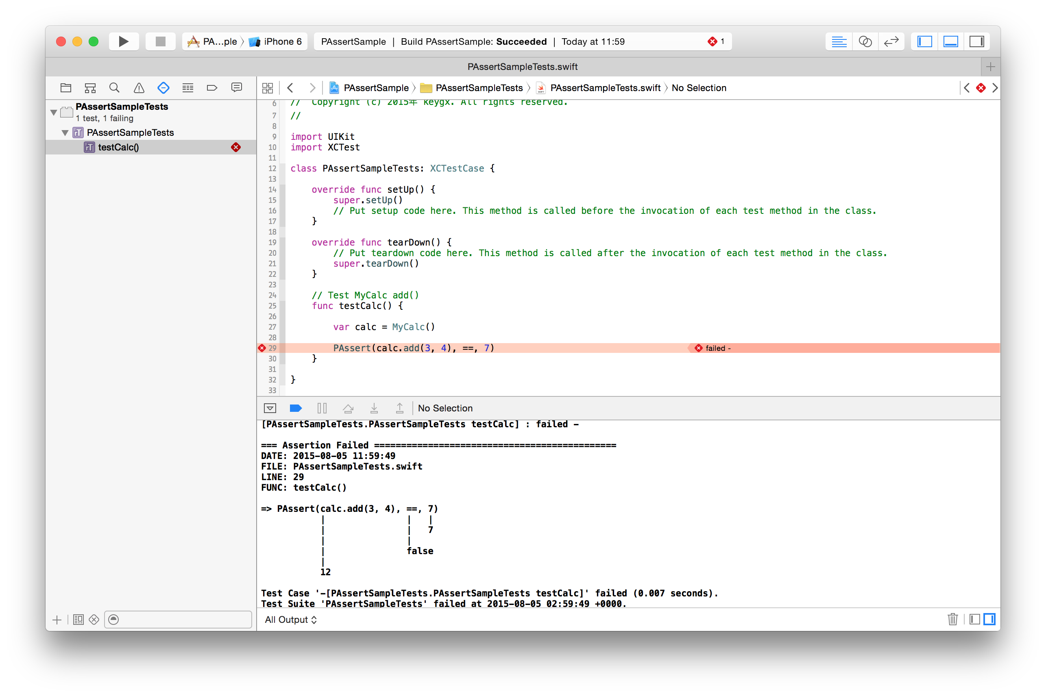Switch to the Assistant editor
This screenshot has height=696, width=1046.
(865, 42)
